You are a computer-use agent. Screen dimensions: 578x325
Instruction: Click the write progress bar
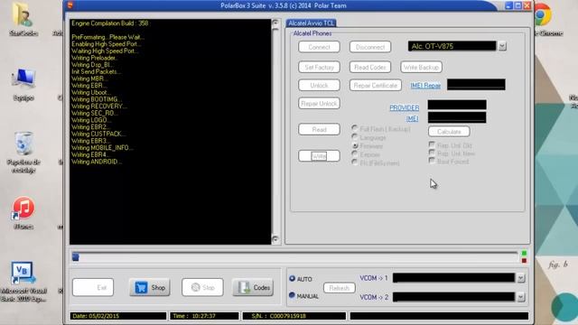[295, 256]
